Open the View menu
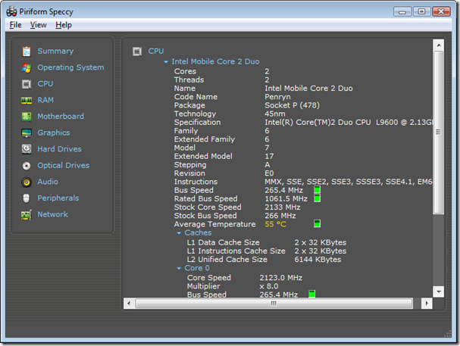The height and width of the screenshot is (346, 460). pos(38,25)
